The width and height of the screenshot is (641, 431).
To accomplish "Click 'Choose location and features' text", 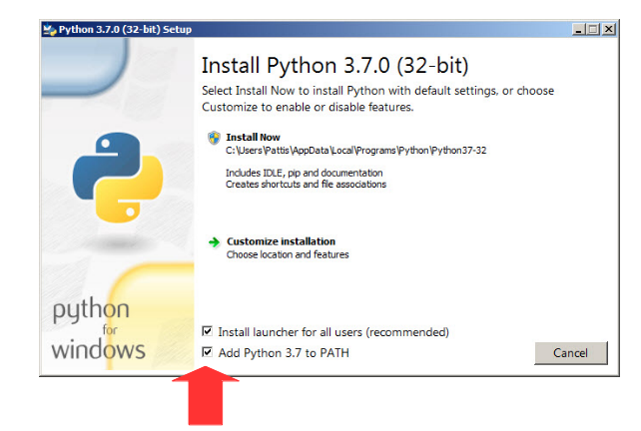I will (288, 254).
